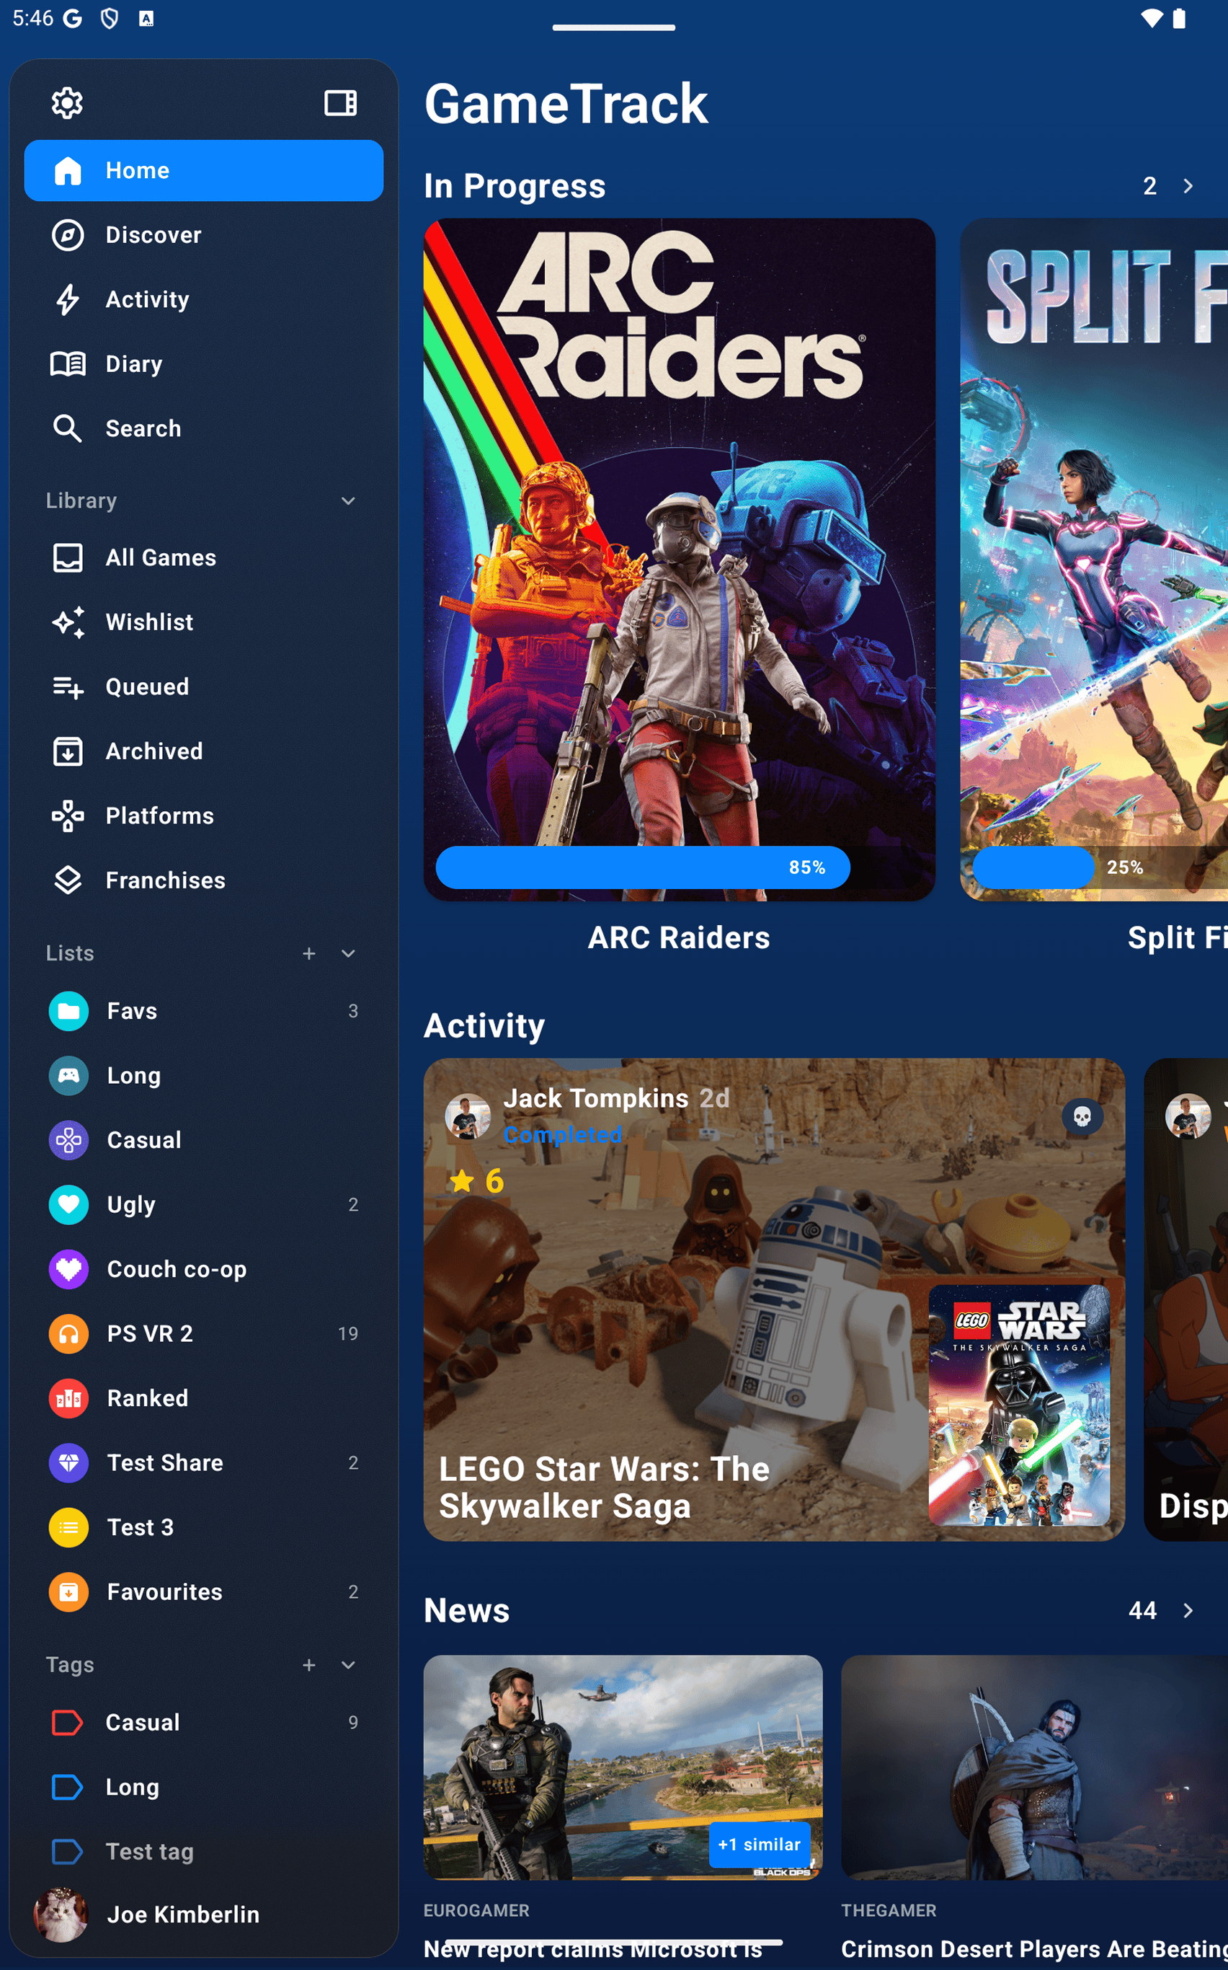
Task: Expand the News section chevron
Action: coord(1188,1611)
